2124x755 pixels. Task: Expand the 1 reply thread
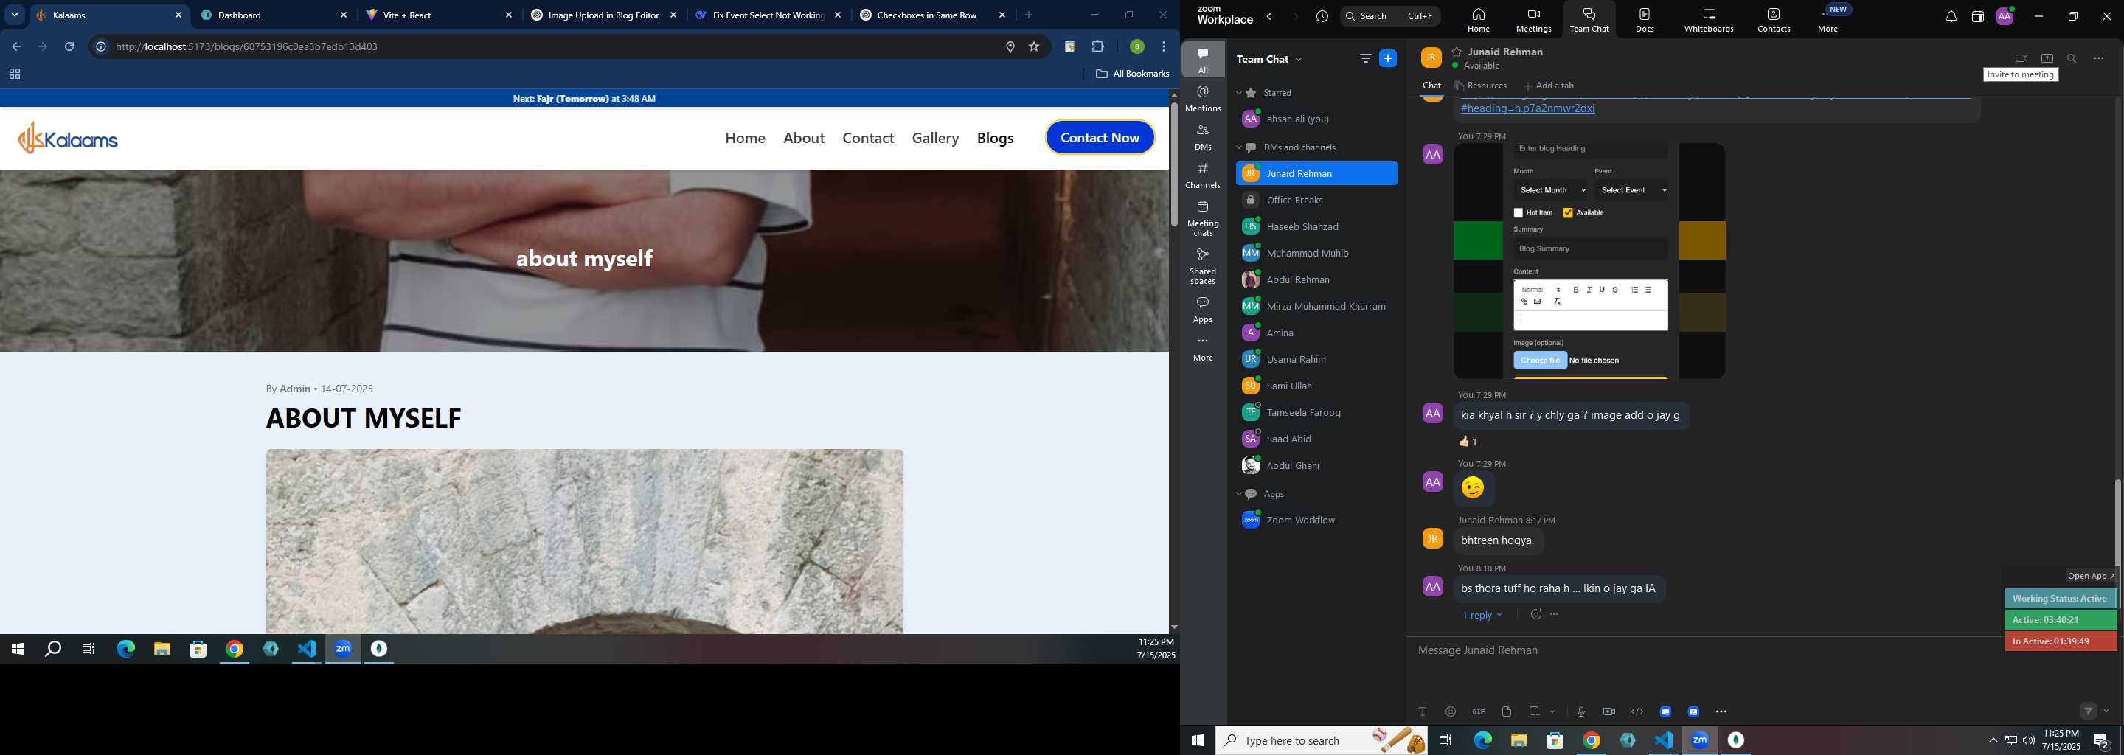tap(1482, 616)
